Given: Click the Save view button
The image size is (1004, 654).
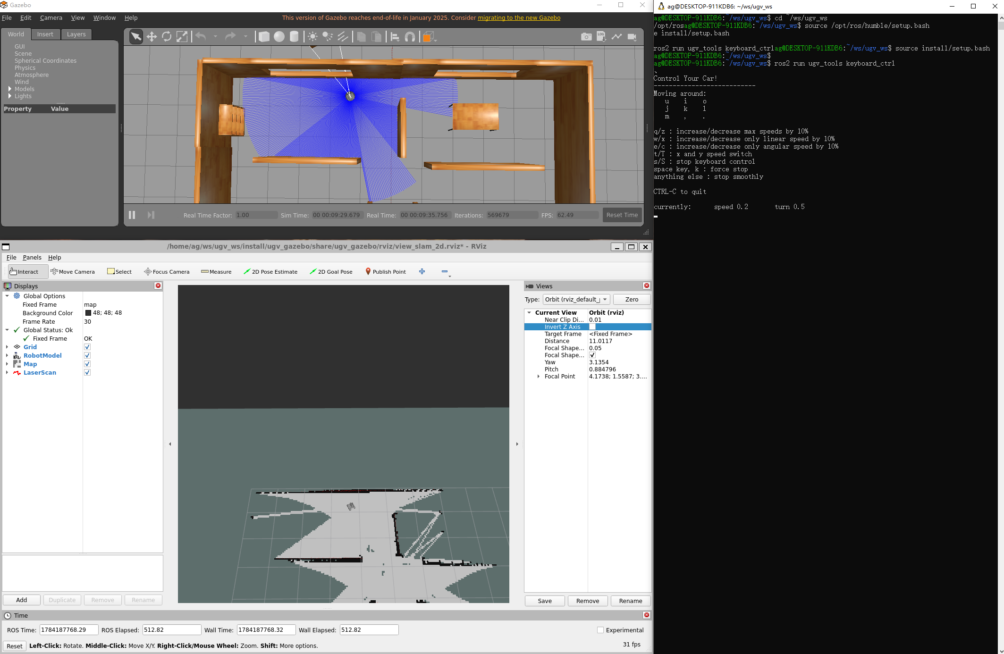Looking at the screenshot, I should pos(545,601).
